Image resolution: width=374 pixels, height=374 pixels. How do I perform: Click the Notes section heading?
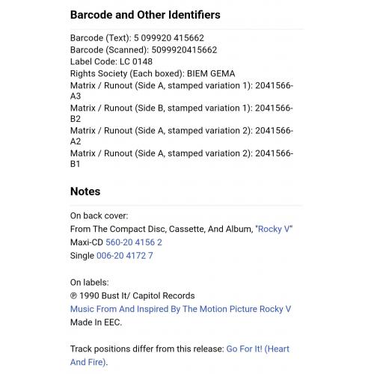85,191
